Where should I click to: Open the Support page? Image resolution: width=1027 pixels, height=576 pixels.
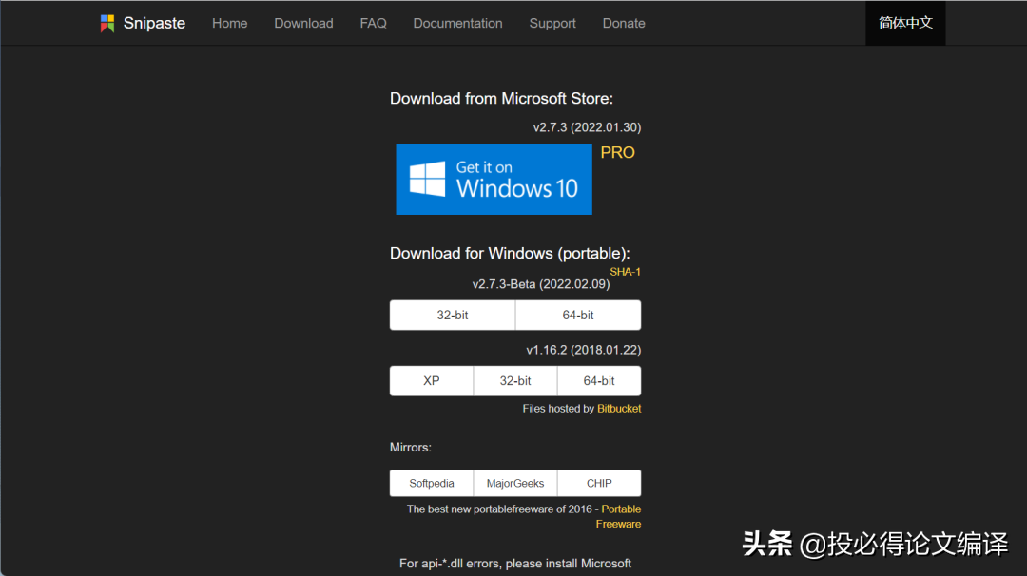pyautogui.click(x=552, y=23)
